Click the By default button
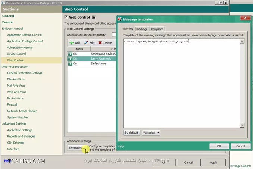The width and height of the screenshot is (253, 169). coord(131,133)
